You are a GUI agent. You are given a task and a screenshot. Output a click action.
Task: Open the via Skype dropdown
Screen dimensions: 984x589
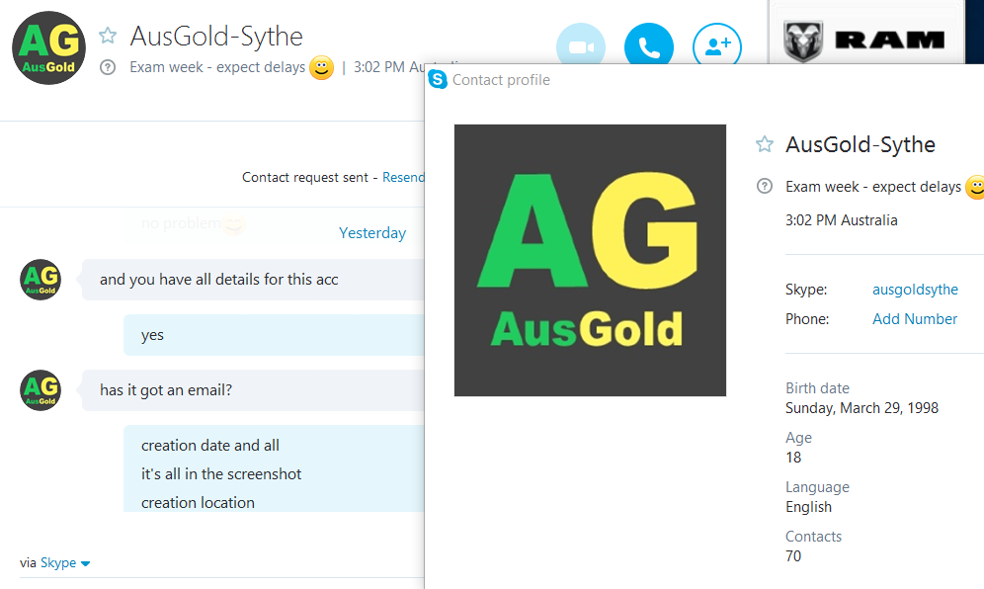point(65,562)
